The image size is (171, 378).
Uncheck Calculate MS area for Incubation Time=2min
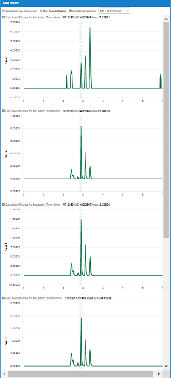coord(3,111)
